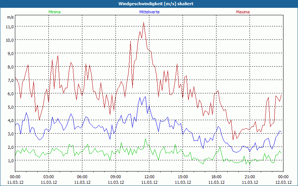Screen dimensions: 298x186
Task: Click the 12.03.12 date label
Action: click(283, 182)
